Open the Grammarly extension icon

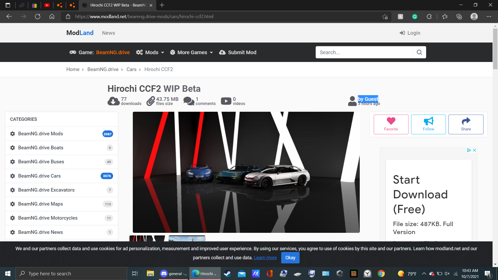[415, 17]
